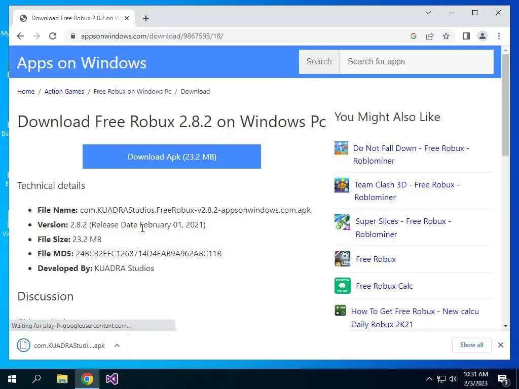Open the Chrome profile avatar
Viewport: 519px width, 389px height.
pyautogui.click(x=483, y=36)
